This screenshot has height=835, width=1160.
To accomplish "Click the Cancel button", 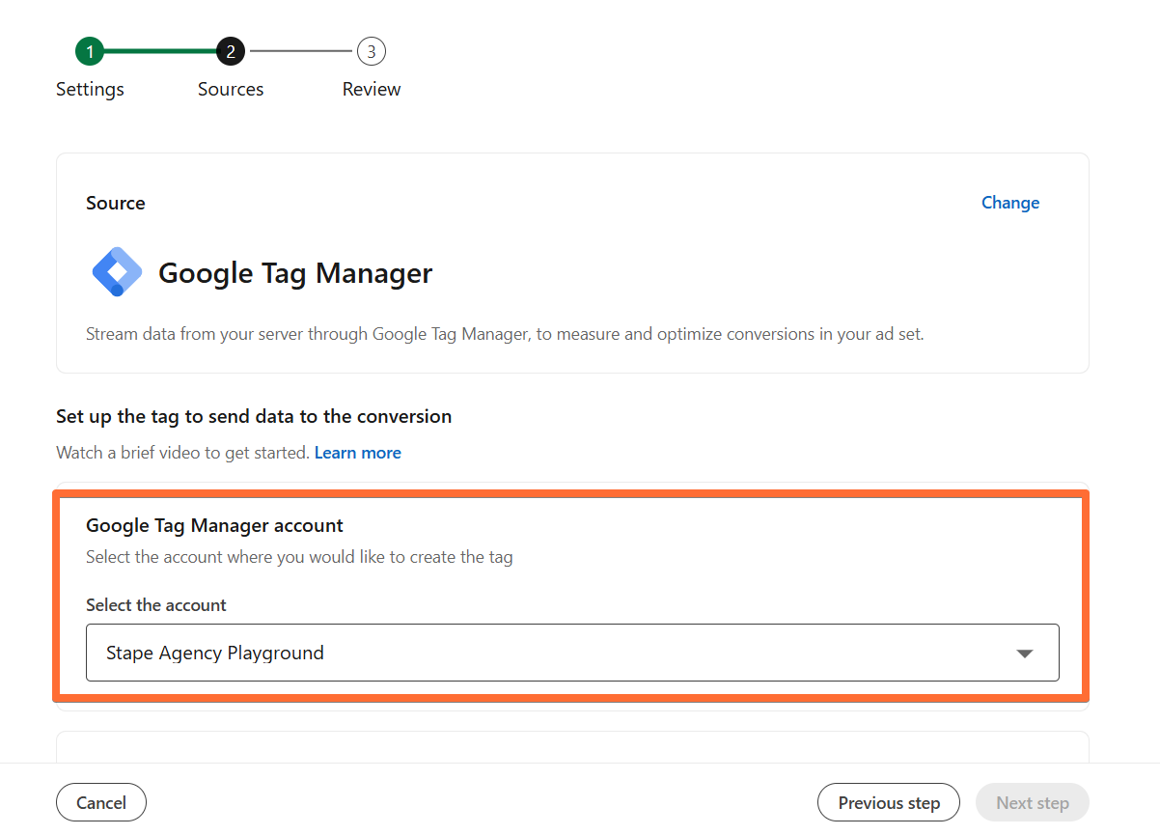I will [101, 802].
